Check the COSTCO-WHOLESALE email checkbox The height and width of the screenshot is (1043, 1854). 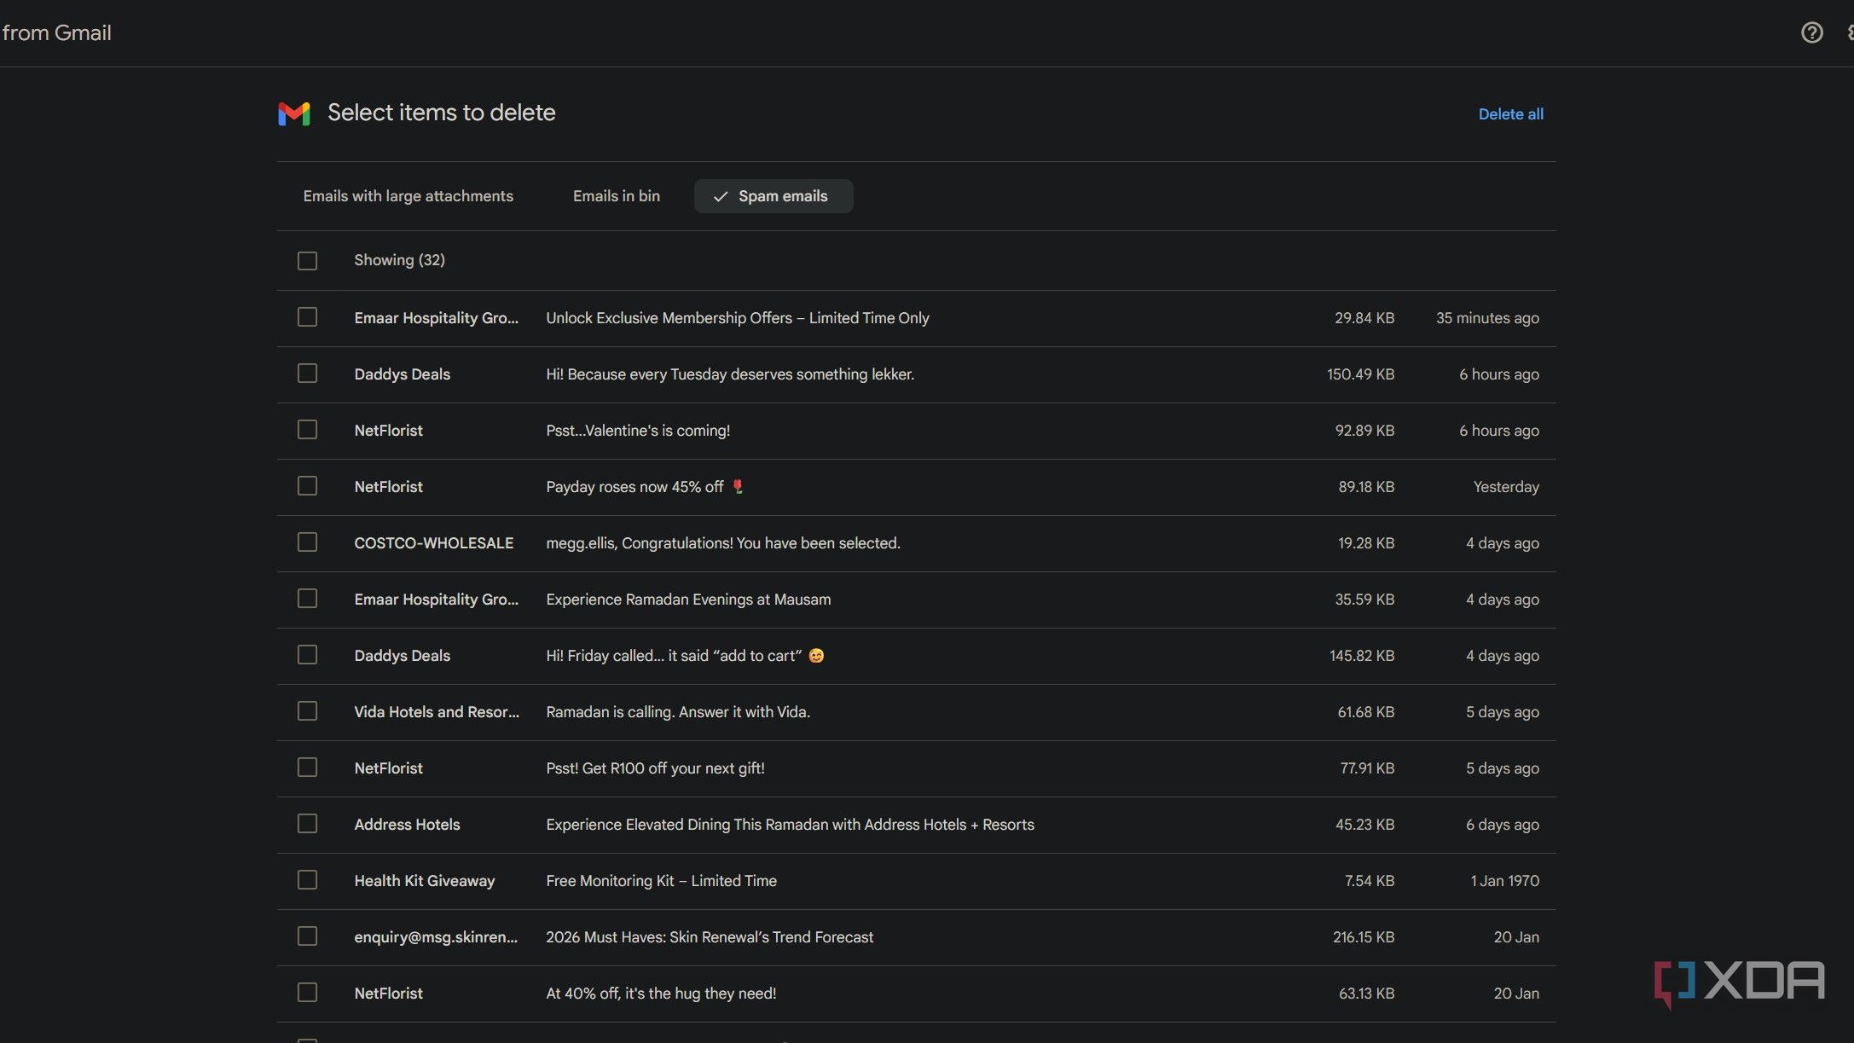click(307, 542)
